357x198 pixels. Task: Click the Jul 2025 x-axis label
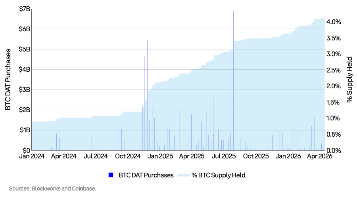pos(224,156)
